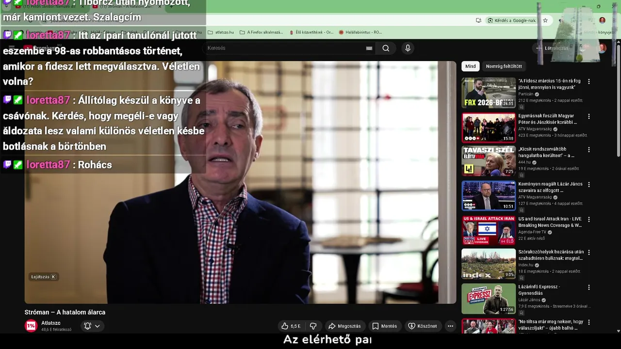The width and height of the screenshot is (621, 349).
Task: Open options for the Kicsit rendszerváltóbb hangulatba video
Action: click(589, 150)
